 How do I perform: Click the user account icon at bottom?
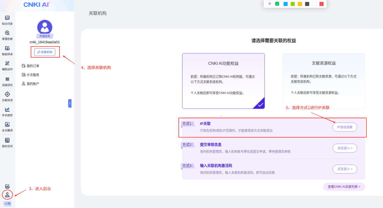pos(7,195)
